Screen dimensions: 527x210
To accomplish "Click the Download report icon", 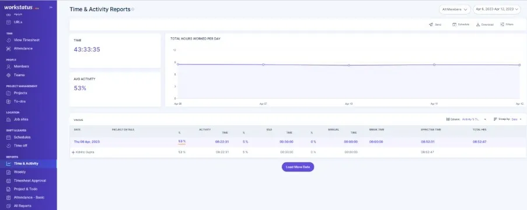I will pos(478,24).
